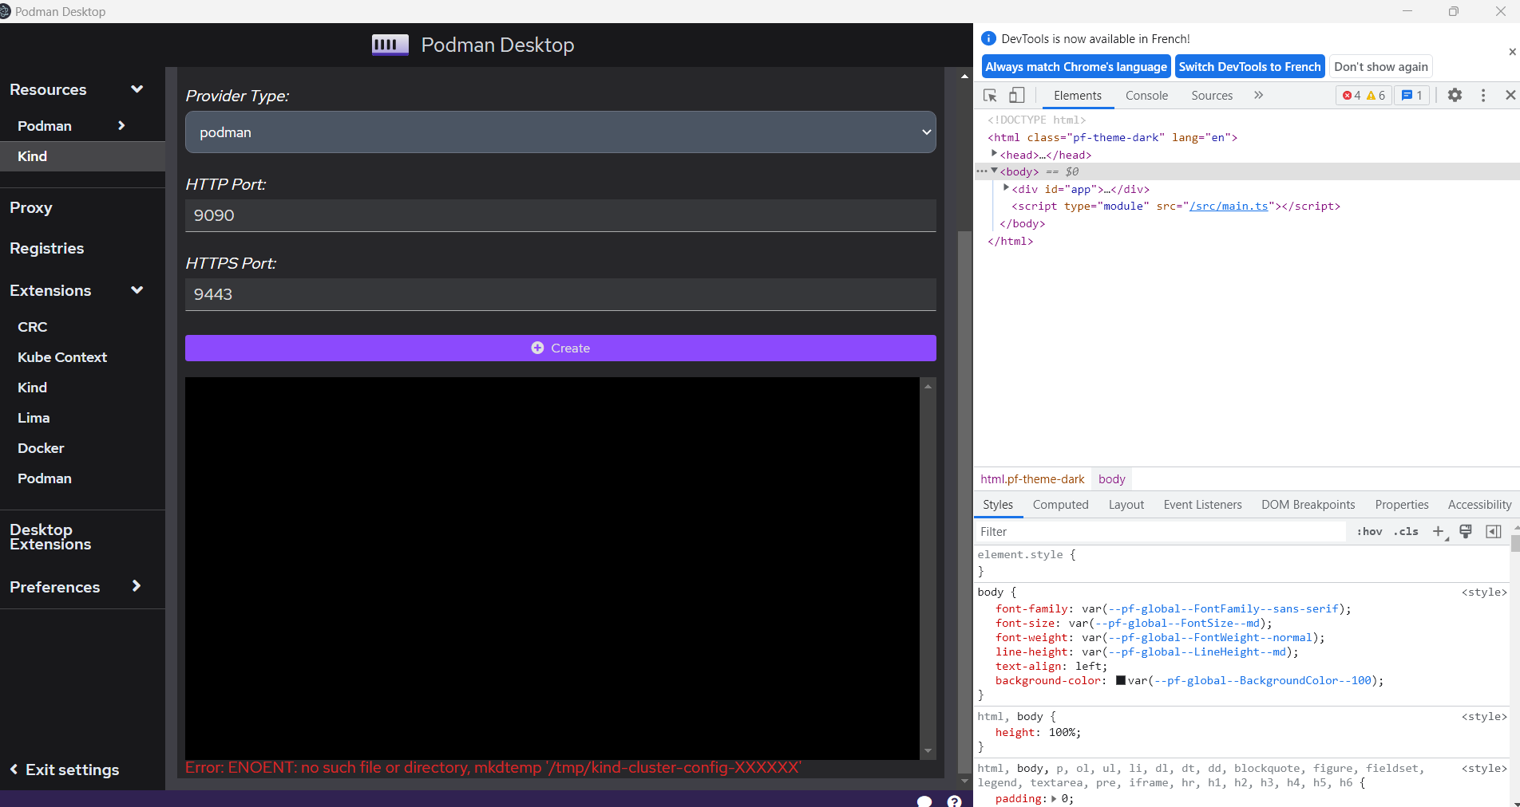
Task: Focus the Styles Filter box
Action: pos(1162,532)
